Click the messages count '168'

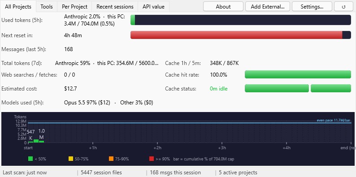pos(68,49)
